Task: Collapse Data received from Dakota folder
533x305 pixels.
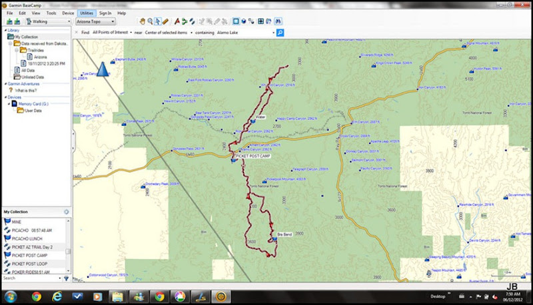Action: [x=10, y=43]
